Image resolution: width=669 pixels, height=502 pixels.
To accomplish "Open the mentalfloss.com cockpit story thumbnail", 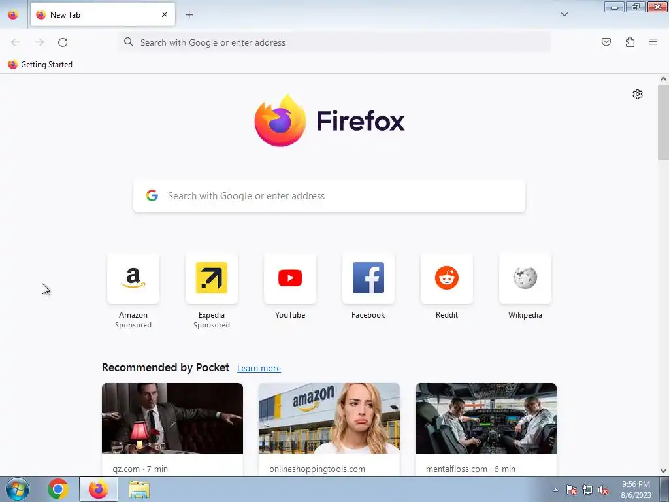I will click(x=486, y=418).
